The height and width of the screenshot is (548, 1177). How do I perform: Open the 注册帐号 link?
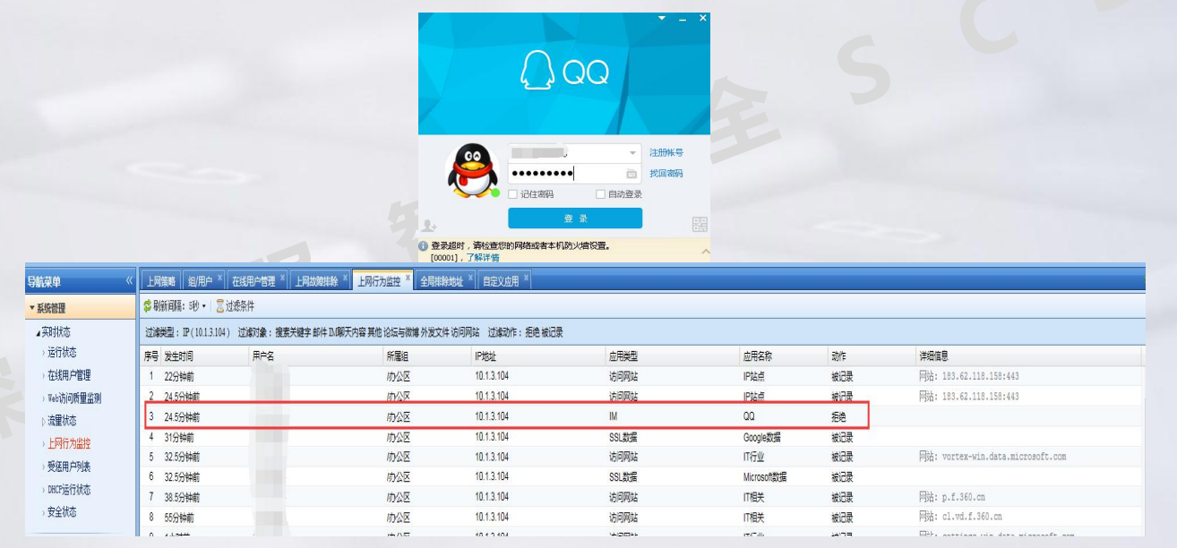click(x=666, y=153)
